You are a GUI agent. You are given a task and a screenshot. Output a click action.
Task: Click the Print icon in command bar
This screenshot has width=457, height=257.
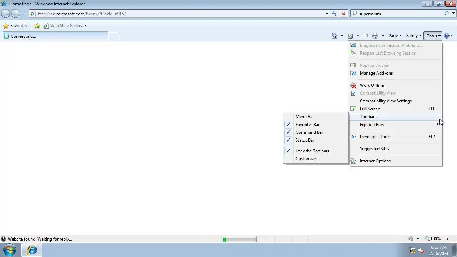pyautogui.click(x=375, y=36)
